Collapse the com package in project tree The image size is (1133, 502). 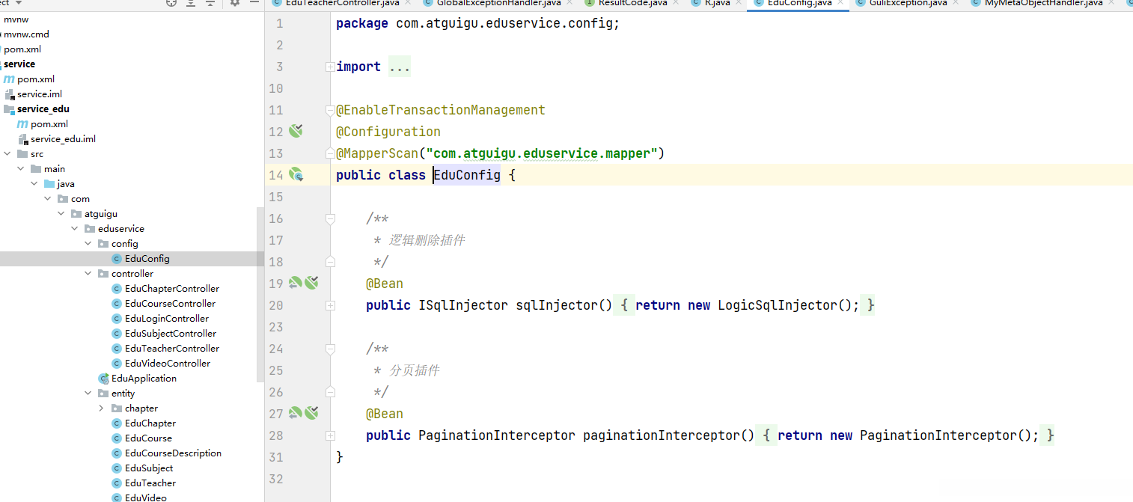click(48, 199)
